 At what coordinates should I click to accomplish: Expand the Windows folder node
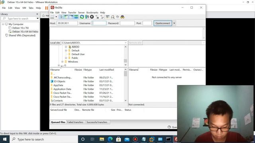click(62, 62)
